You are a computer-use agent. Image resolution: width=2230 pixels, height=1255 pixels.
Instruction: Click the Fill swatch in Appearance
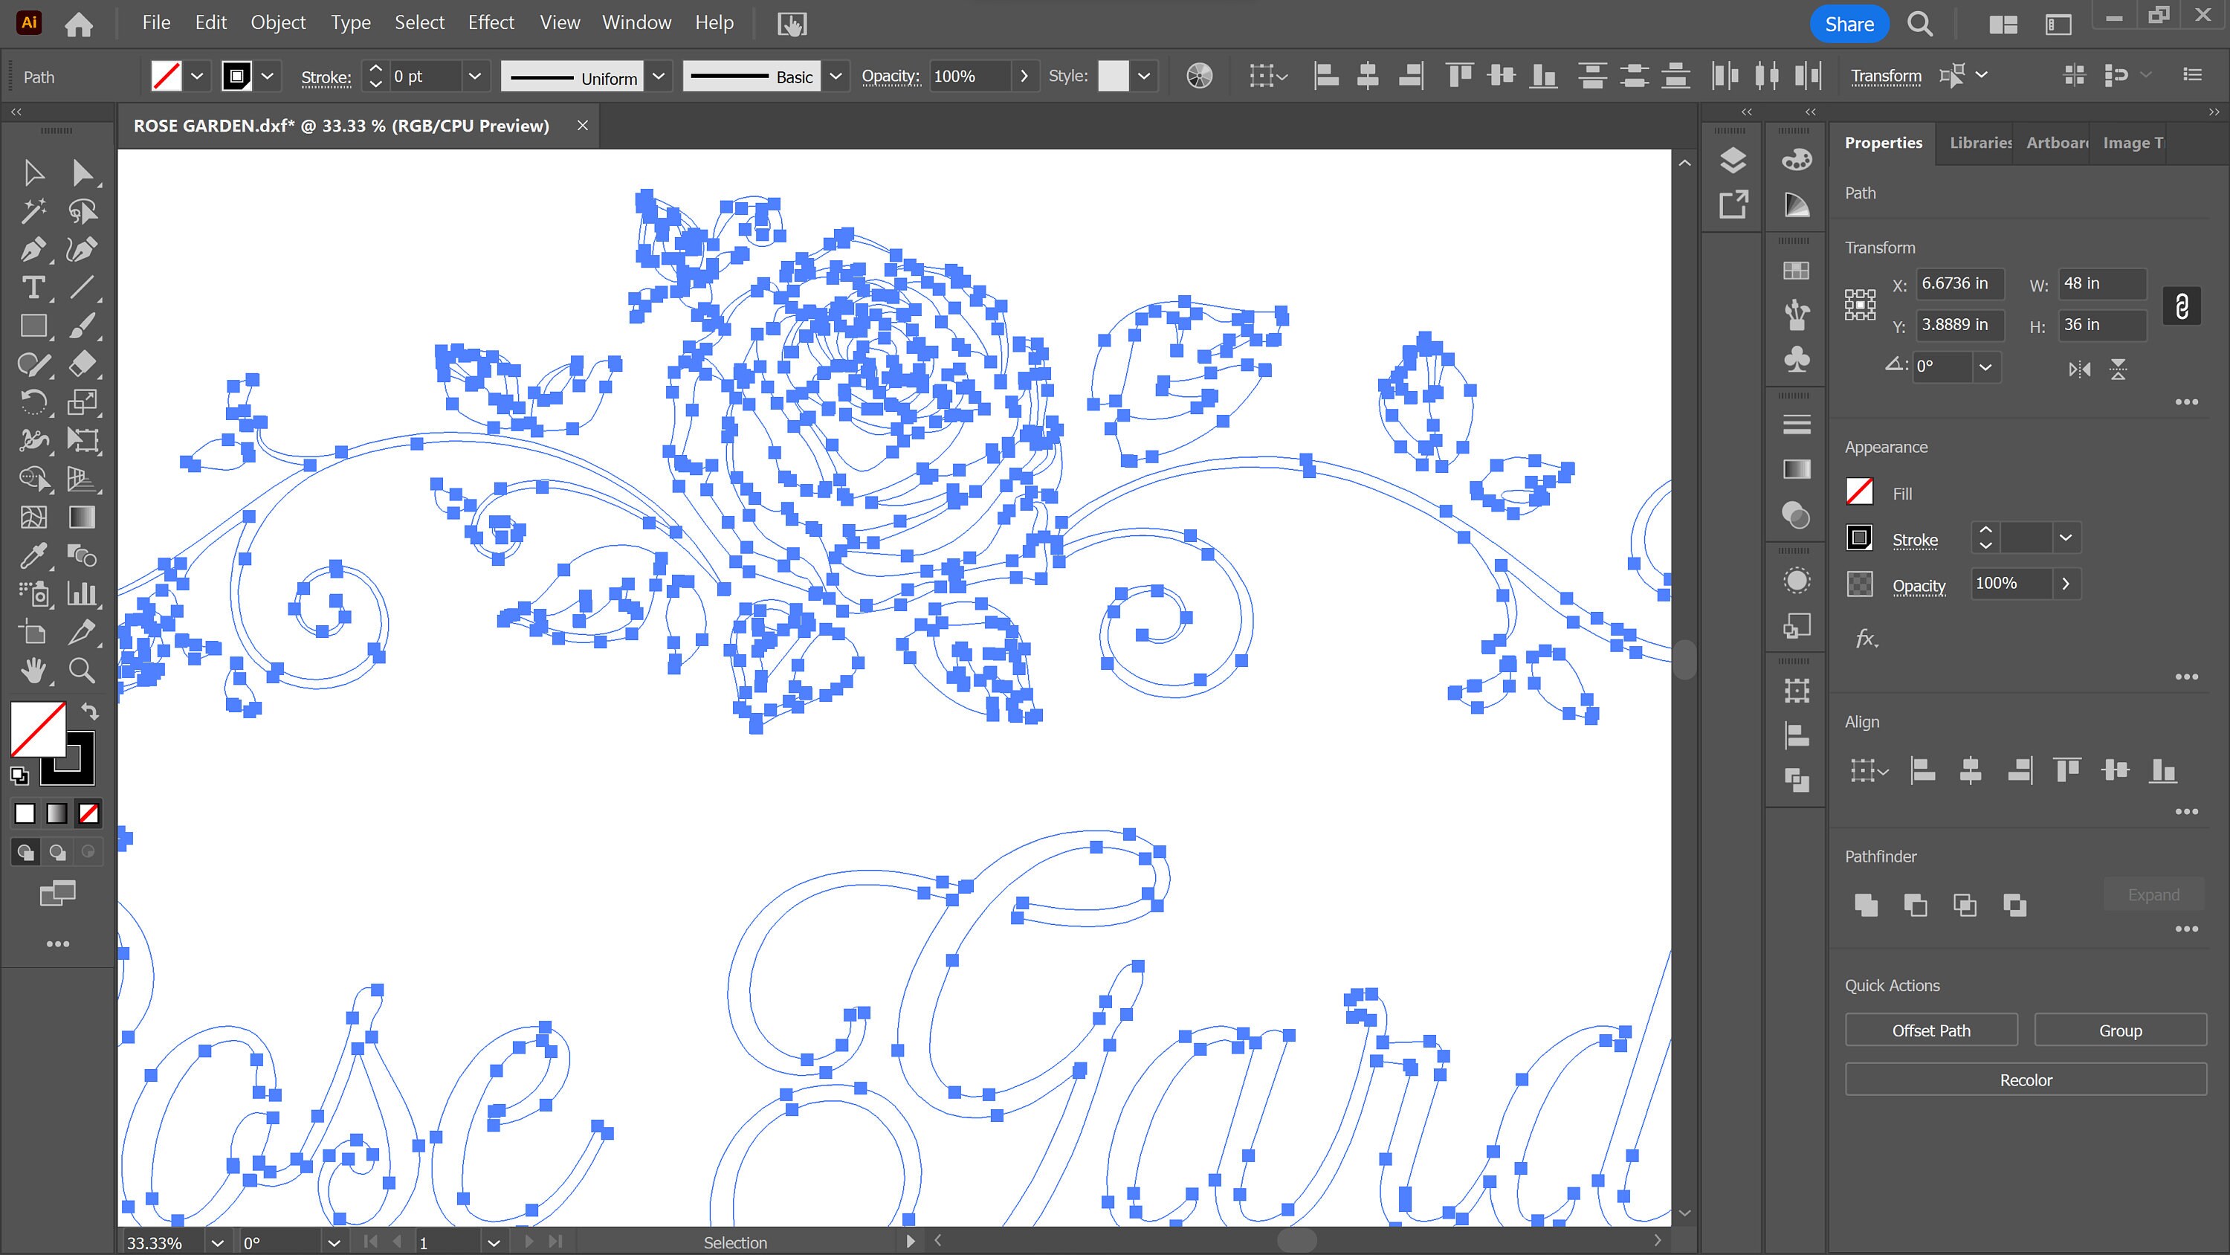[x=1860, y=492]
